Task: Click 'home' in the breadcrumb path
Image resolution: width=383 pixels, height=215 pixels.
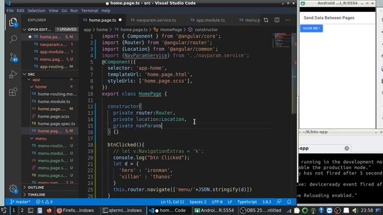Action: [x=102, y=30]
